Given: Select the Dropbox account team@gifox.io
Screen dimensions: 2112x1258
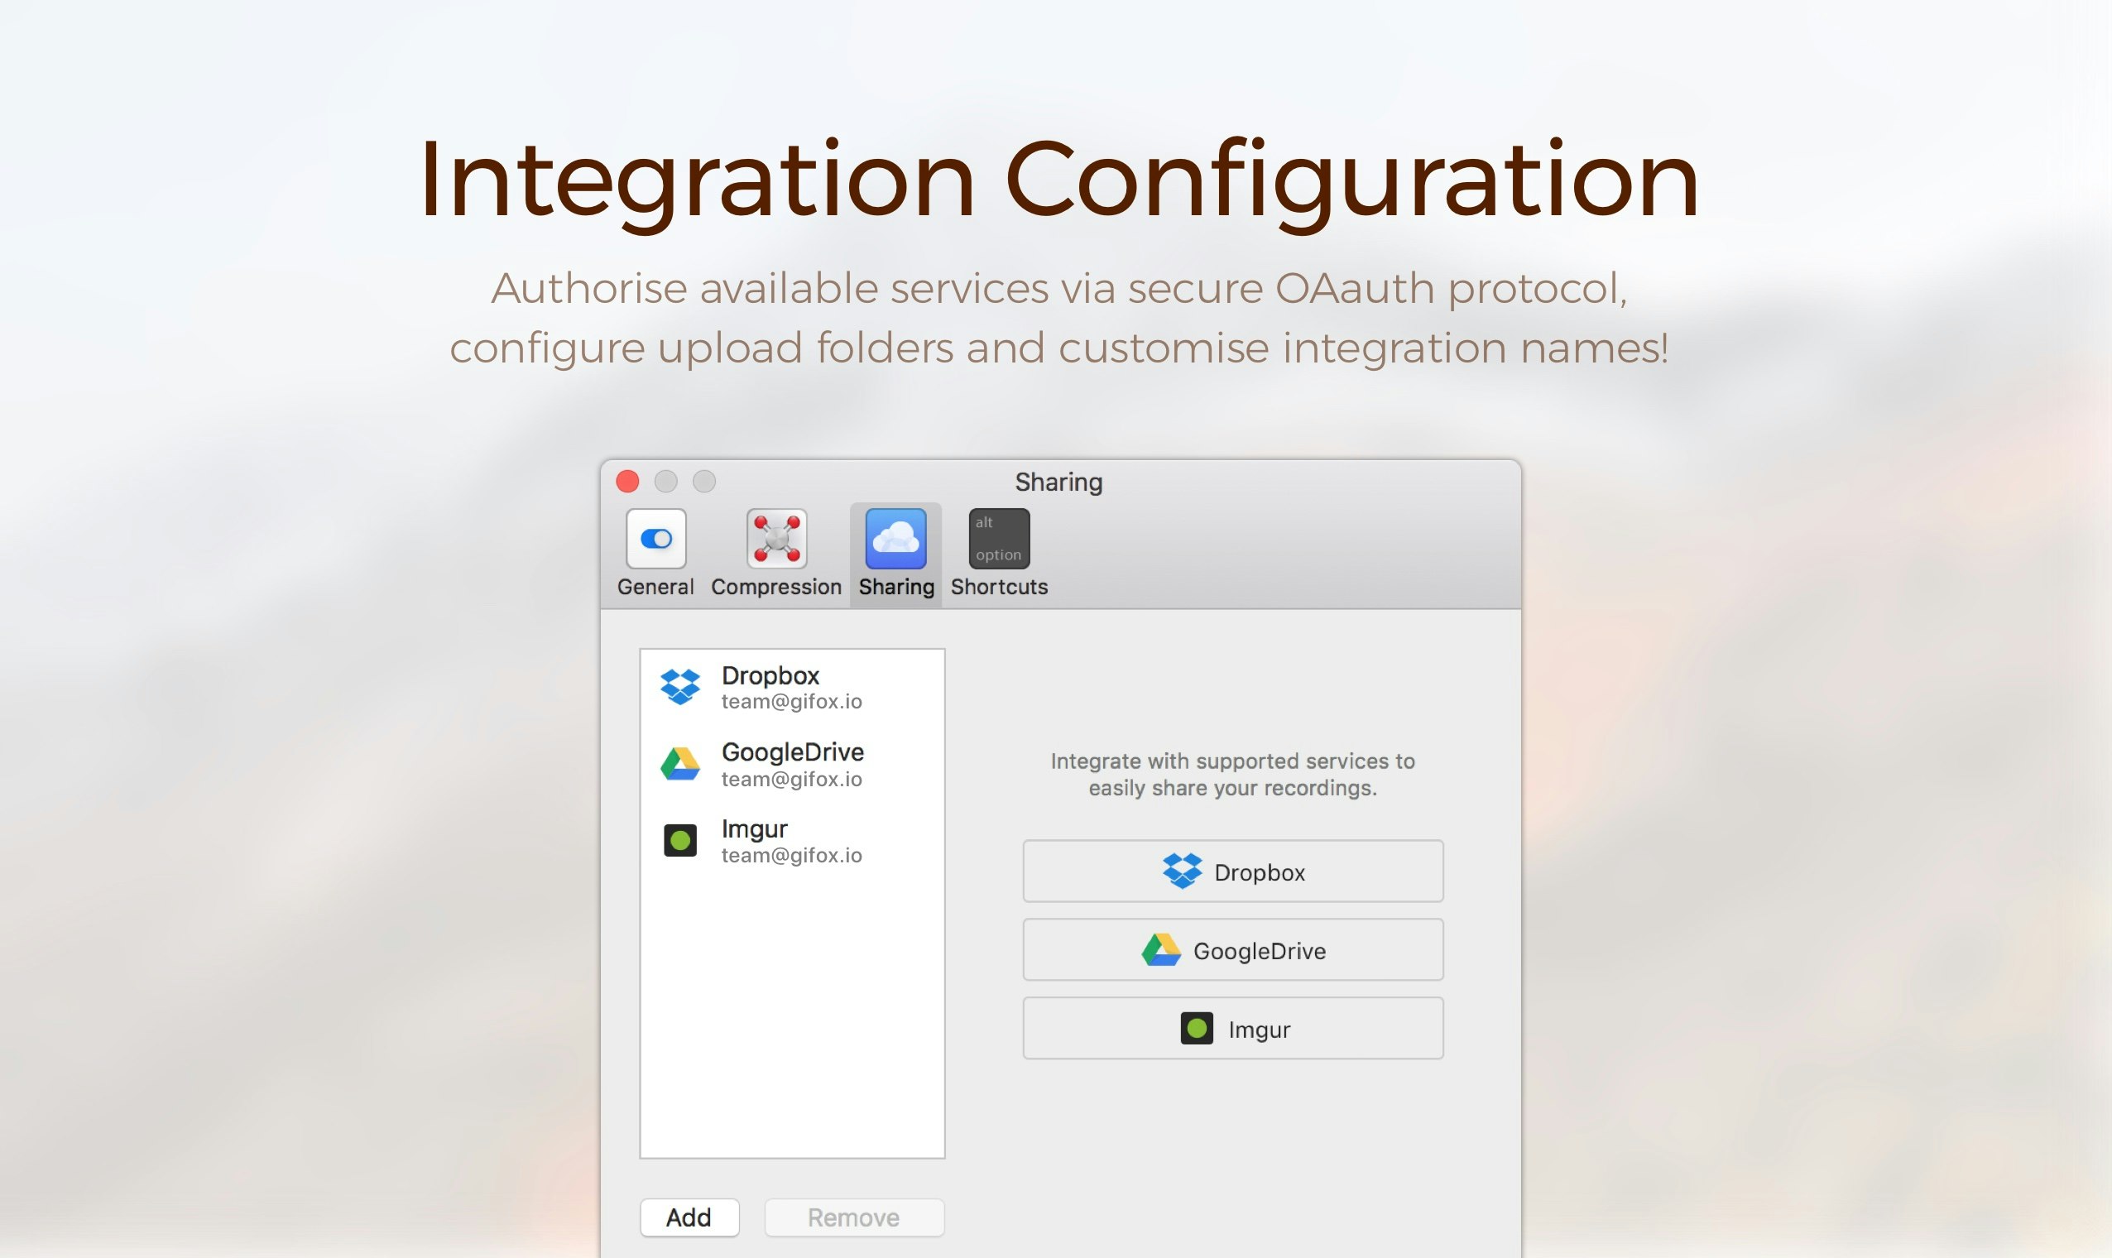Looking at the screenshot, I should point(793,687).
